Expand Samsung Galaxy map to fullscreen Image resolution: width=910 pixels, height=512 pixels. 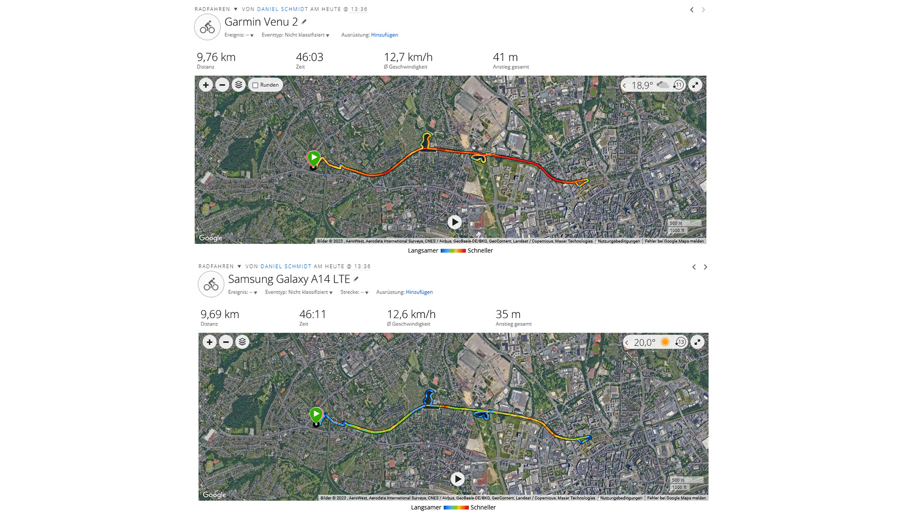pos(697,342)
